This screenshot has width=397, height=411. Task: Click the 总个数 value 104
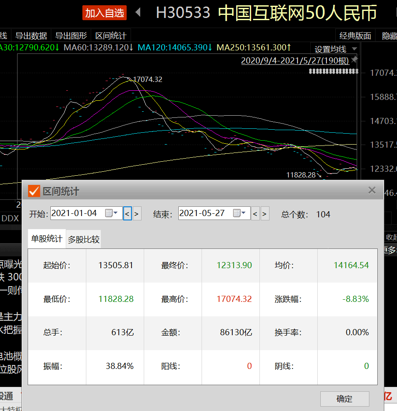point(323,214)
